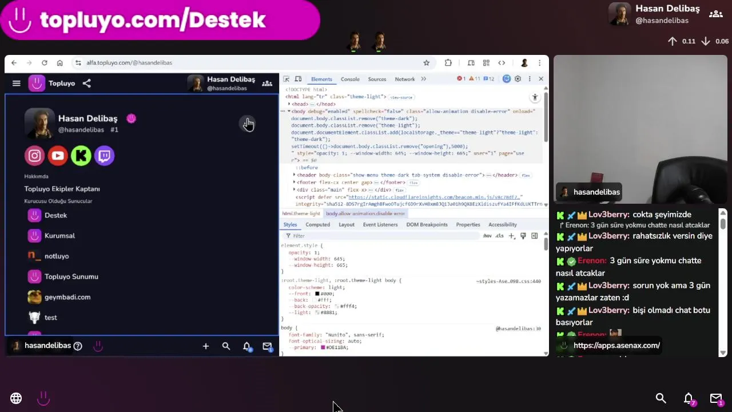732x412 pixels.
Task: Open notifications bell in inner page bottom bar
Action: coord(246,346)
